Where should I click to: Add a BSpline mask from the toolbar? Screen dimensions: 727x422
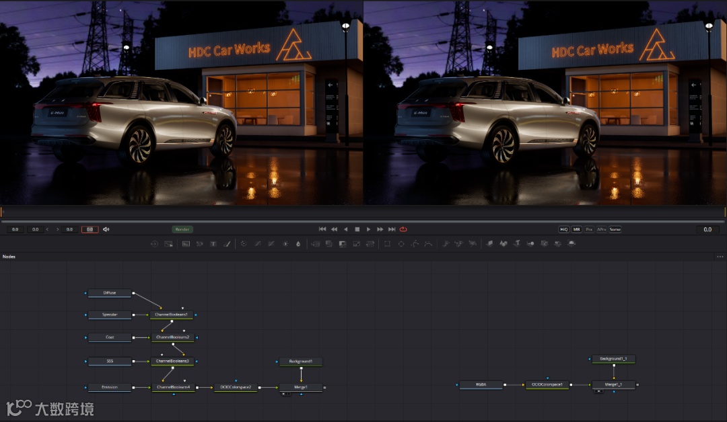tap(428, 244)
